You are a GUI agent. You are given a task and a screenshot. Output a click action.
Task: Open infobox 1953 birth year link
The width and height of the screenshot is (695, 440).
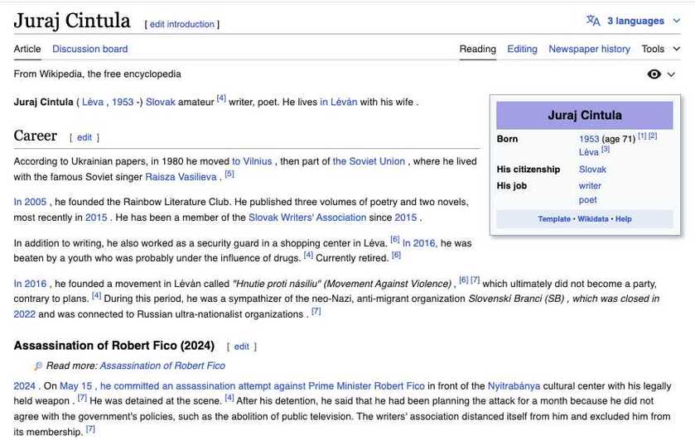(x=589, y=139)
